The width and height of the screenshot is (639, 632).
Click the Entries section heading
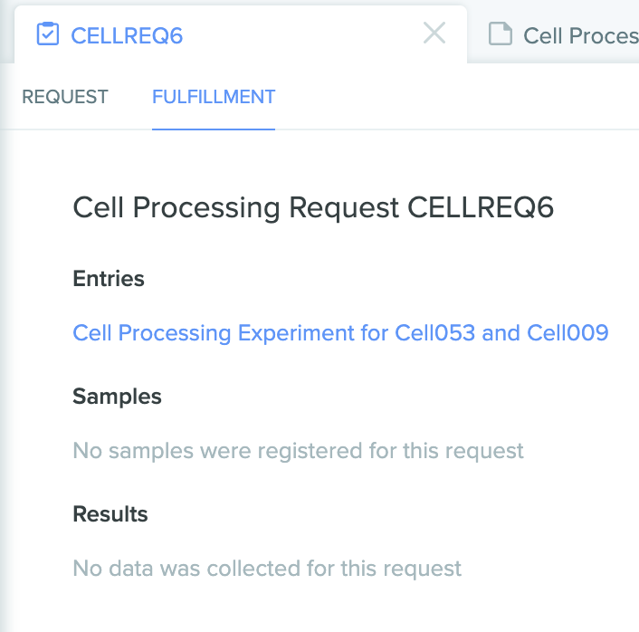(x=109, y=279)
